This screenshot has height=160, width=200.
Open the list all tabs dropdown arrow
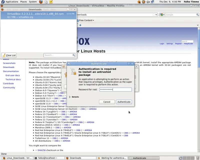pos(198,25)
